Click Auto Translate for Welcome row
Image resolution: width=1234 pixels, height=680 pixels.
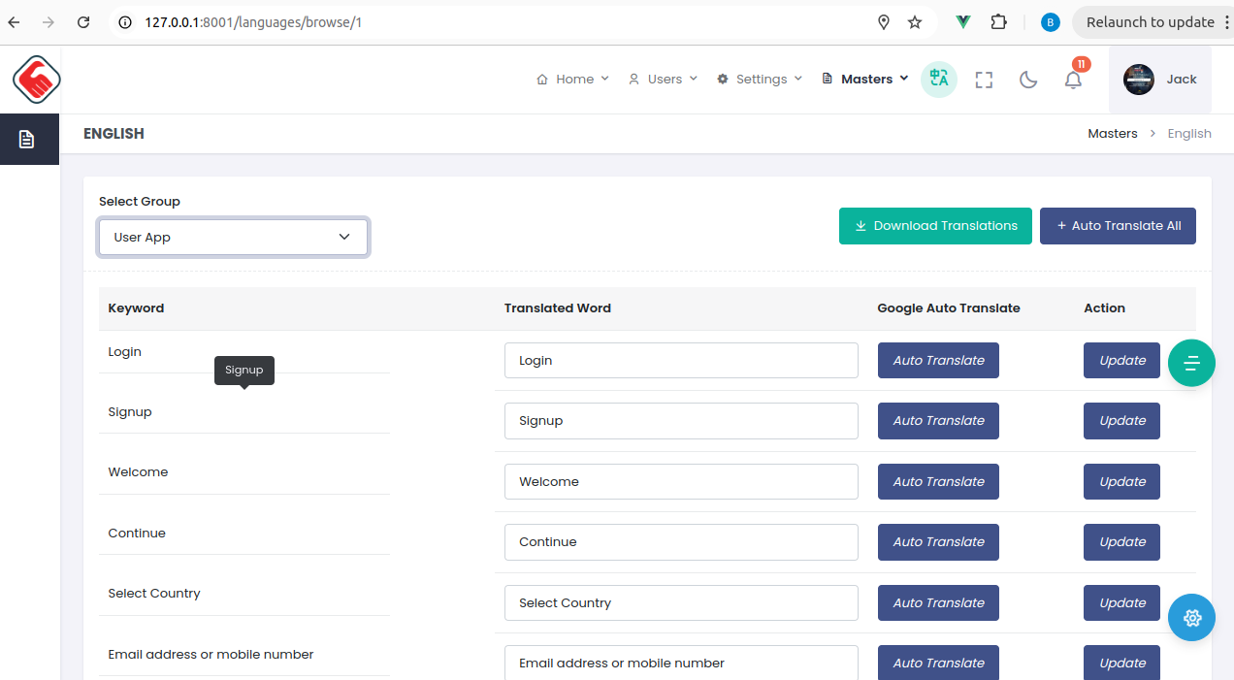point(938,482)
